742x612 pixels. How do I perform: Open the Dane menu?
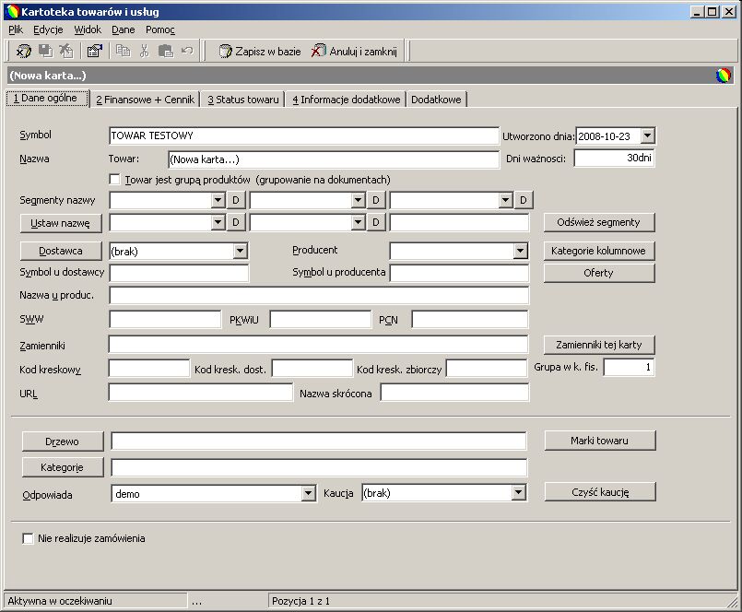tap(124, 29)
